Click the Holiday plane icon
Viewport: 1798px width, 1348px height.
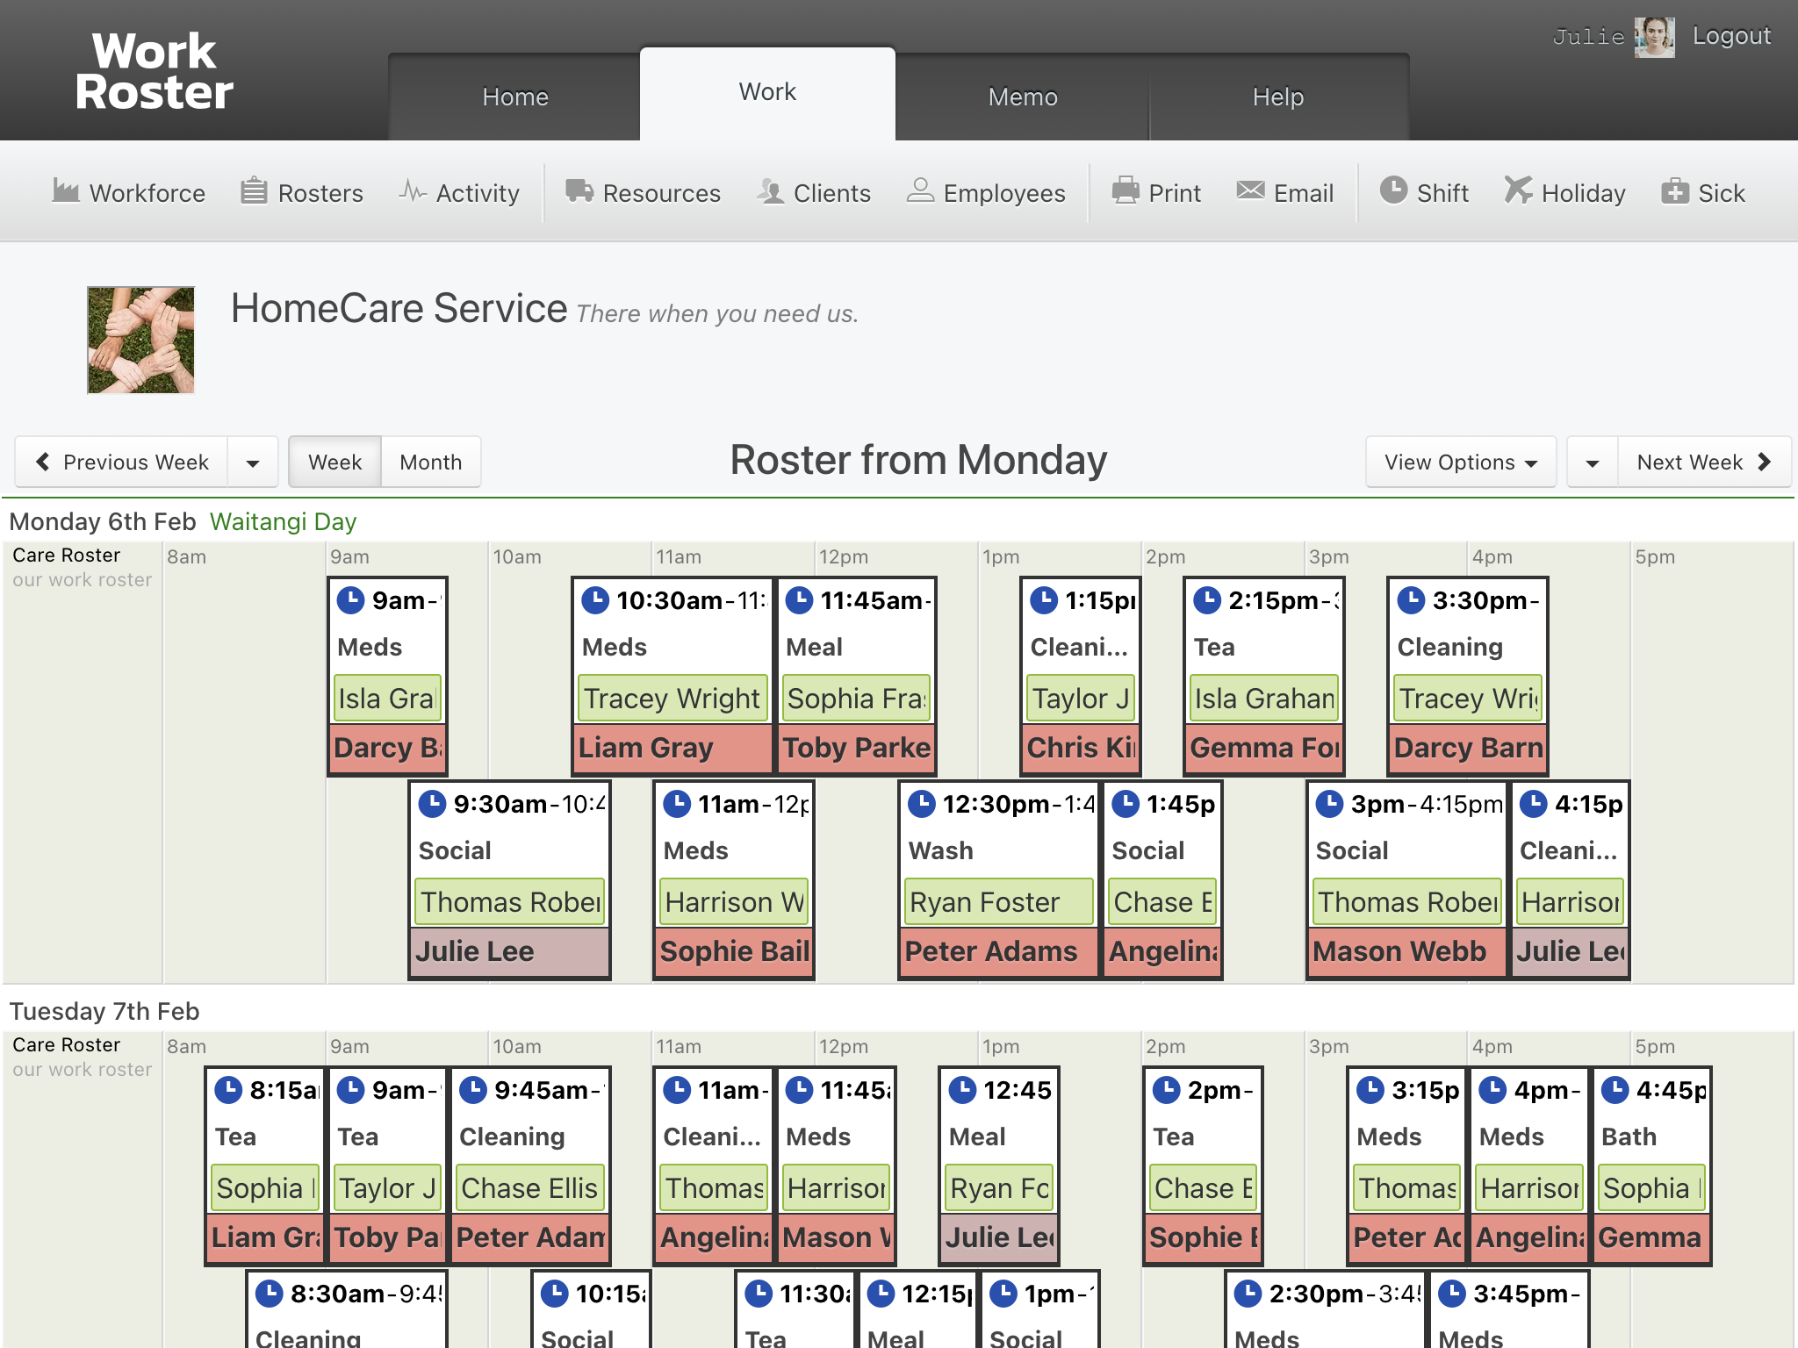click(x=1518, y=191)
